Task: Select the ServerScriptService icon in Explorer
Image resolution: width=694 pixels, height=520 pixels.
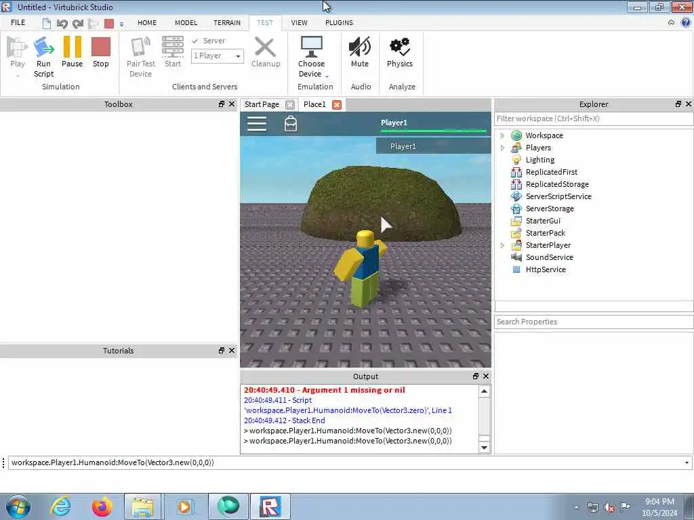Action: tap(516, 196)
